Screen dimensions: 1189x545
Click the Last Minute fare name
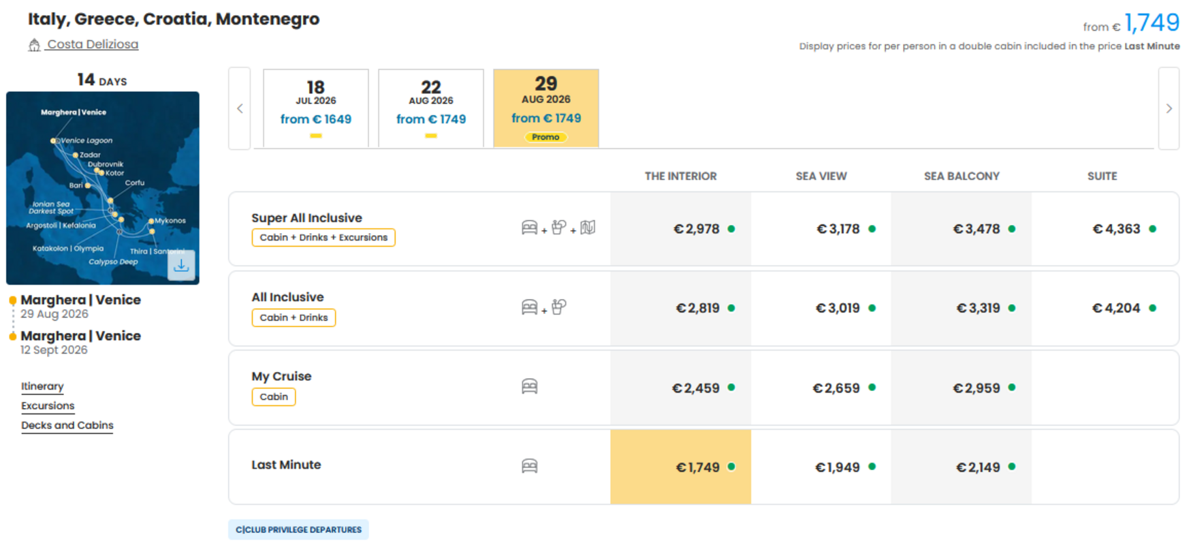[x=286, y=465]
